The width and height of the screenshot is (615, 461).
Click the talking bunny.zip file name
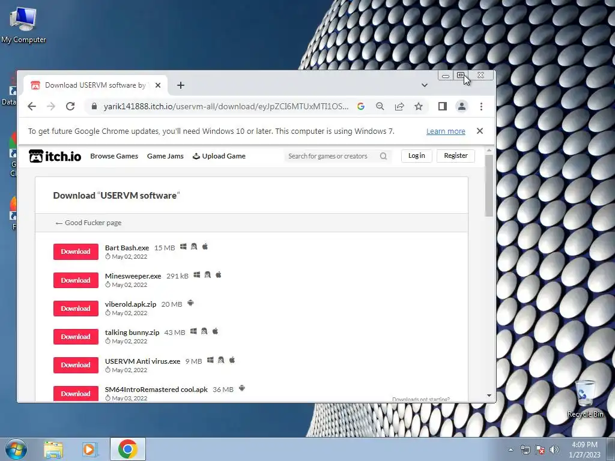click(x=132, y=333)
